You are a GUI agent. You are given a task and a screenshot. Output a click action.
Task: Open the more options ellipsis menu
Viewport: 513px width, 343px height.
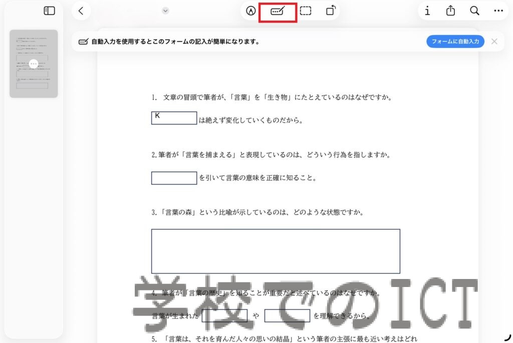498,10
